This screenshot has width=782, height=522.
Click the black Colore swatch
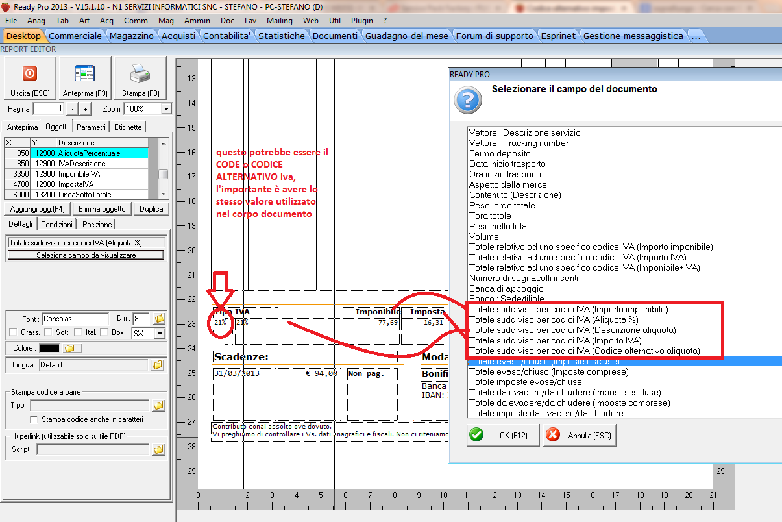pos(49,349)
